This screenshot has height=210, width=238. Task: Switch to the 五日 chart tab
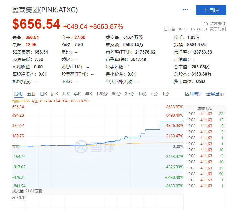click(31, 94)
